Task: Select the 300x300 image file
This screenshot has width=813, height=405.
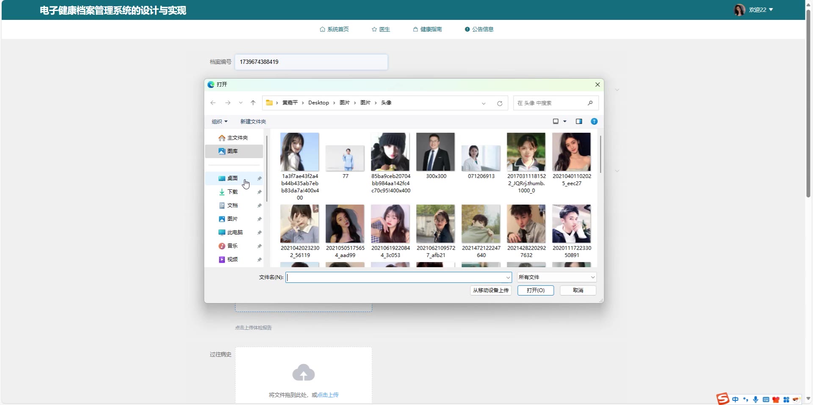Action: (x=436, y=156)
